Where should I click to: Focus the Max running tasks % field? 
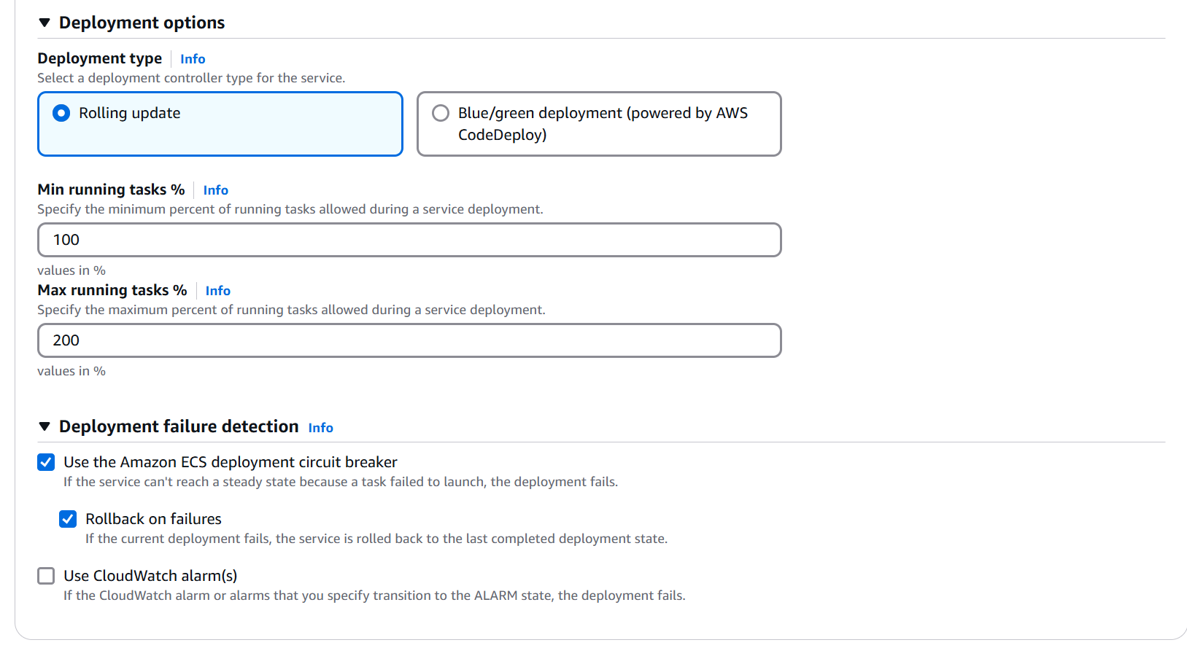409,340
